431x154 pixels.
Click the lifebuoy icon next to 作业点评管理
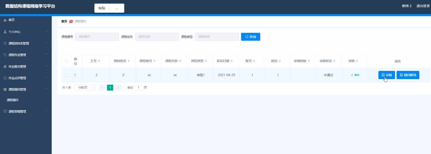(5, 78)
